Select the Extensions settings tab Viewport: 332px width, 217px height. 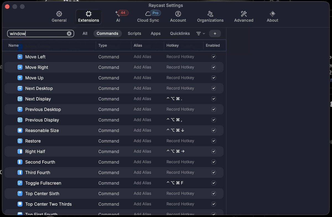tap(89, 17)
